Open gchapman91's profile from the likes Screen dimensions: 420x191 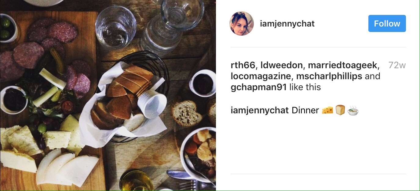click(259, 87)
